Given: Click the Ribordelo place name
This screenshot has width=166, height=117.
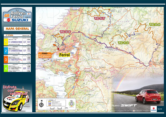Looking at the screenshot, I should [100, 102].
